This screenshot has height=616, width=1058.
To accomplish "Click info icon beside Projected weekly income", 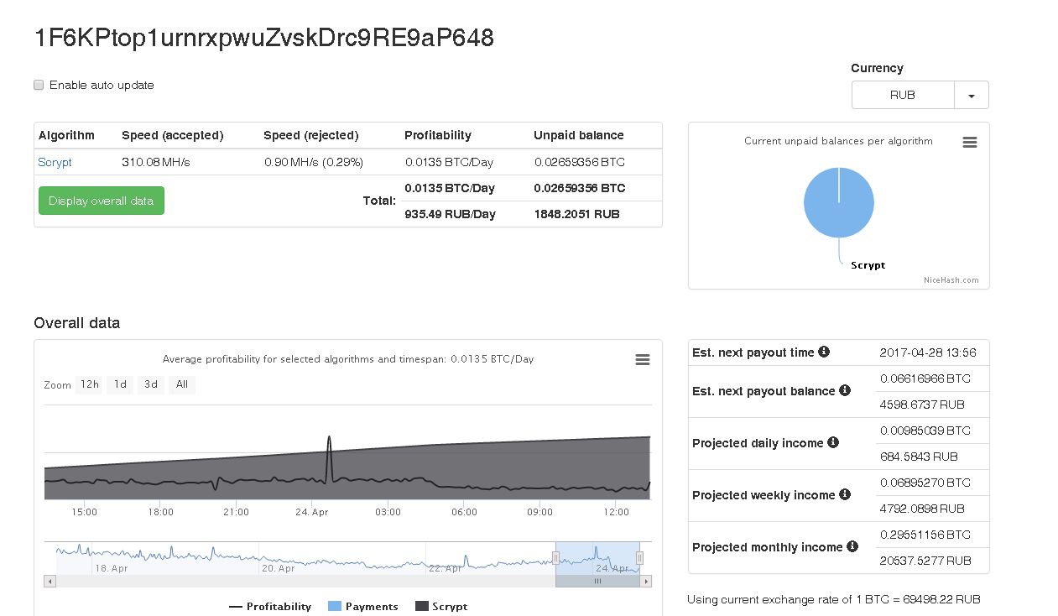I will click(845, 494).
